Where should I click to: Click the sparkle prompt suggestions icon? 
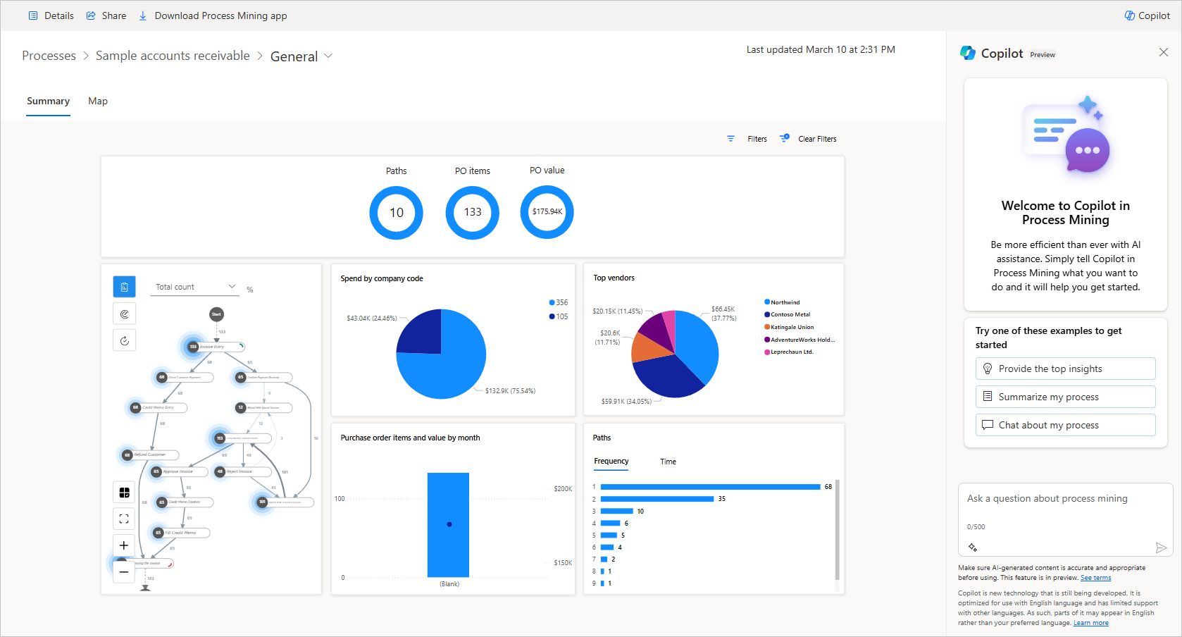973,547
